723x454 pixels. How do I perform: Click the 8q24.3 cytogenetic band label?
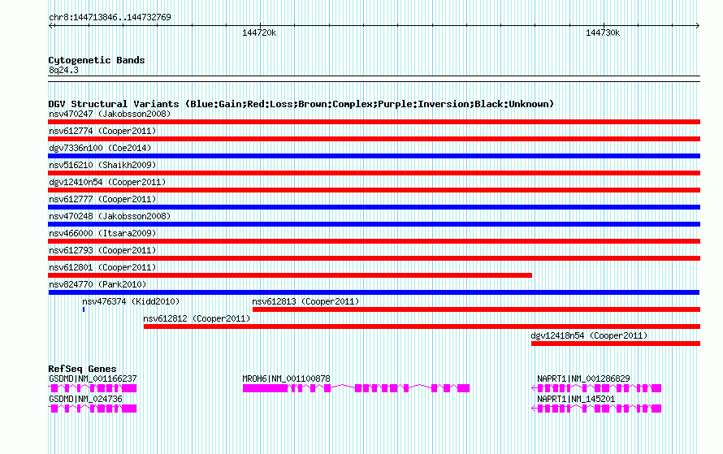[x=63, y=71]
